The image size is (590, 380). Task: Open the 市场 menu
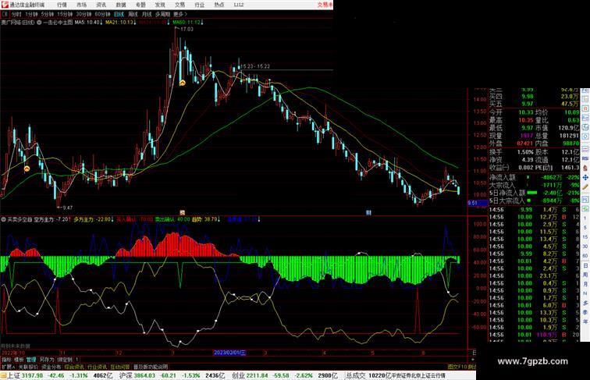pos(81,5)
